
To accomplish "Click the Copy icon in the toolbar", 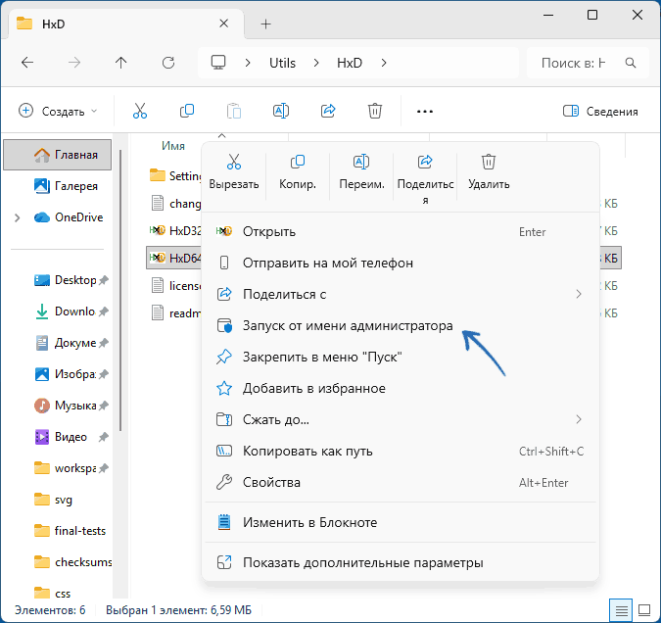I will (x=187, y=111).
